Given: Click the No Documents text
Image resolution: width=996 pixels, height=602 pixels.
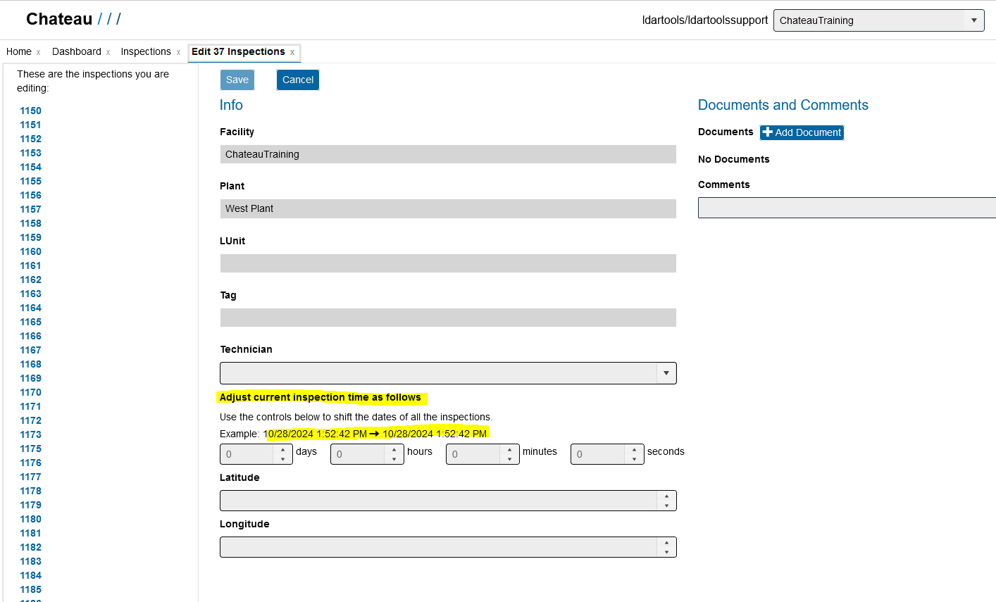Looking at the screenshot, I should tap(734, 159).
